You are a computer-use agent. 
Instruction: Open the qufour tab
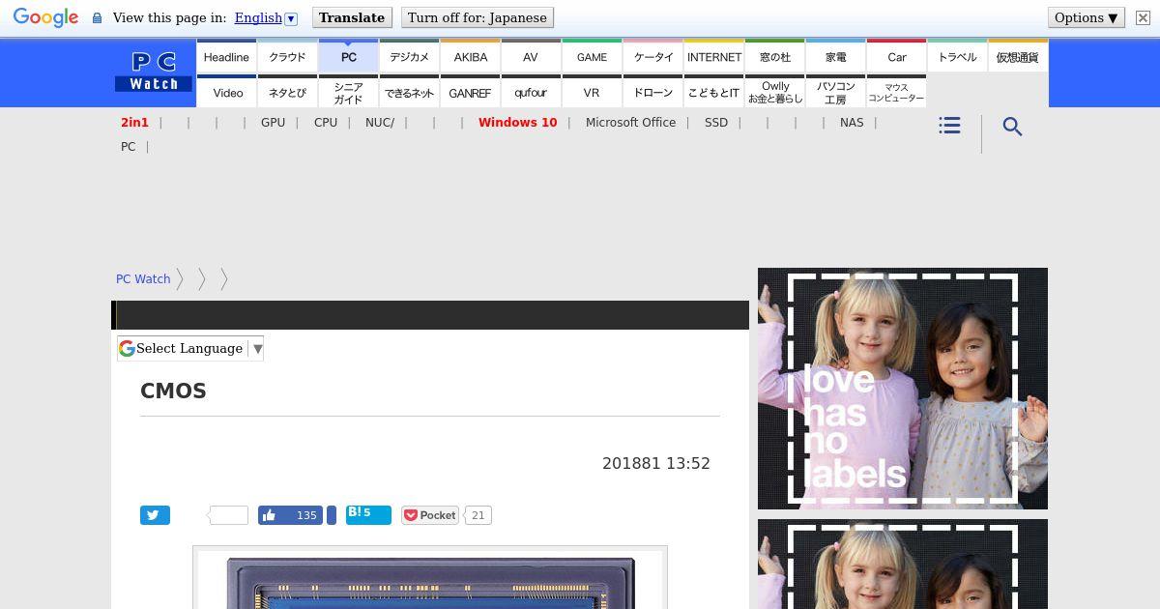pyautogui.click(x=531, y=92)
